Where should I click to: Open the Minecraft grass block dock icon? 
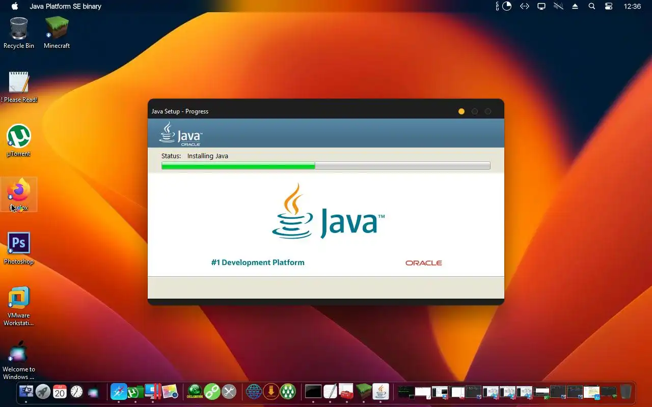(364, 391)
